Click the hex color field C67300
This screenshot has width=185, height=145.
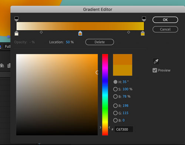(124, 129)
